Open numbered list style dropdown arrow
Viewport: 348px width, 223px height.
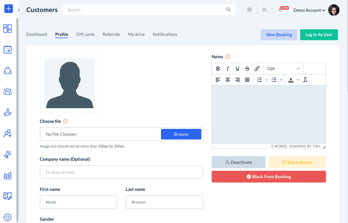pyautogui.click(x=266, y=80)
